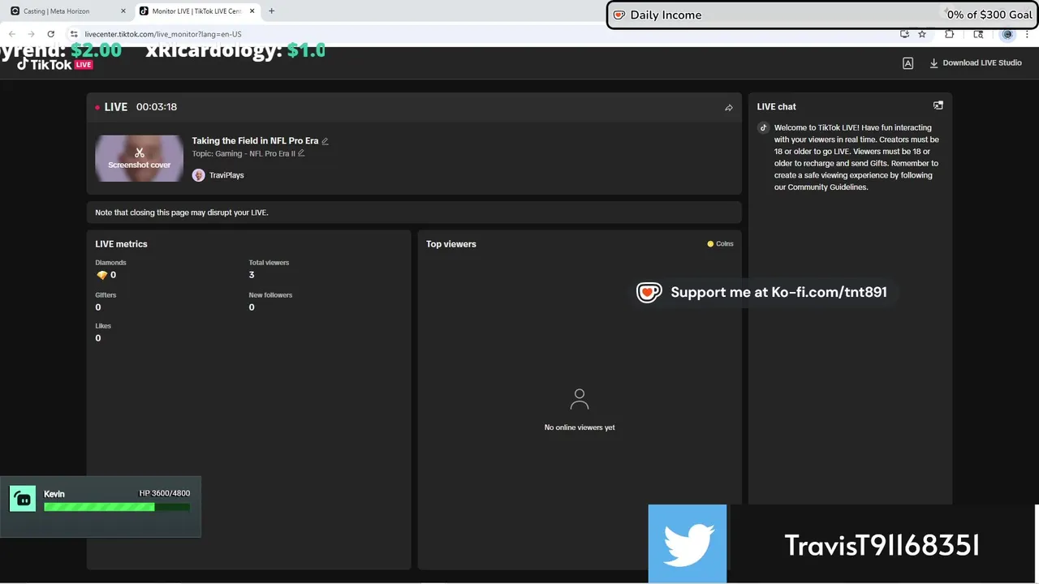1039x584 pixels.
Task: Click the Top viewers heading
Action: 451,244
